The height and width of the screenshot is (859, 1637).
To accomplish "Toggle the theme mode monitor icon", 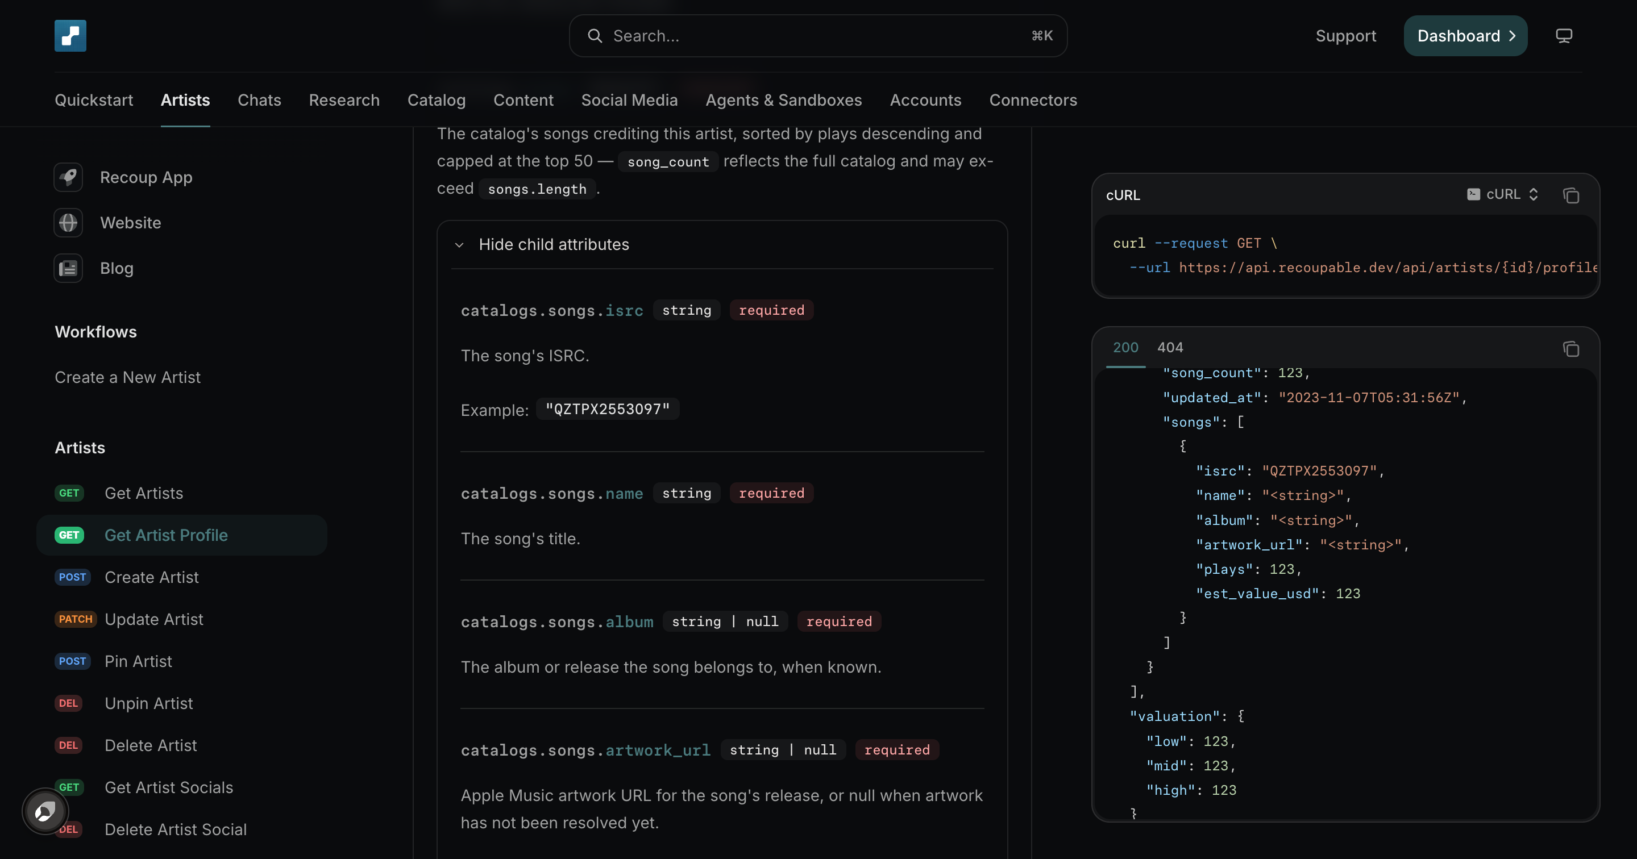I will [x=1564, y=36].
